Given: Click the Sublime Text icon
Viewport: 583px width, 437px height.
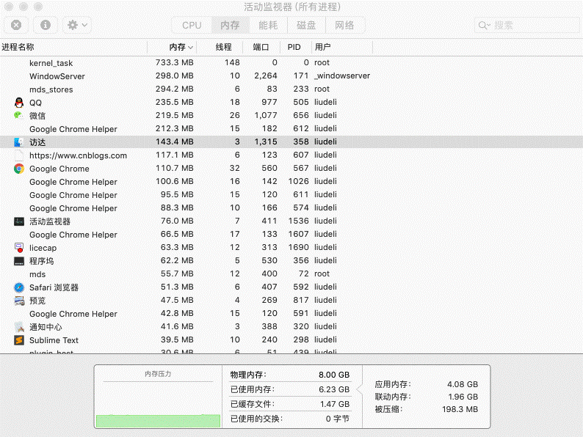Looking at the screenshot, I should point(19,340).
